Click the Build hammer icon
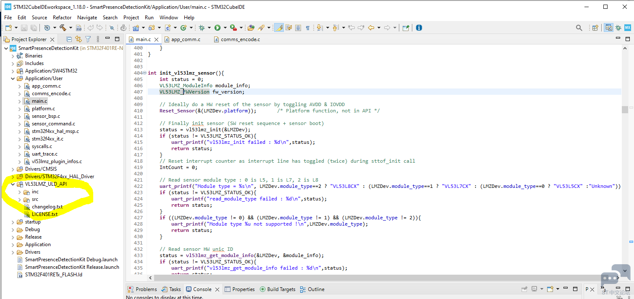634x299 pixels. point(63,28)
